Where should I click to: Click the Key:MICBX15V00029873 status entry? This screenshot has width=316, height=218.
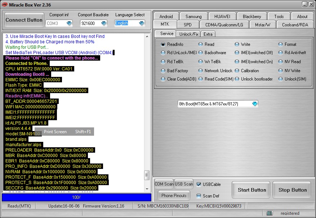219,206
